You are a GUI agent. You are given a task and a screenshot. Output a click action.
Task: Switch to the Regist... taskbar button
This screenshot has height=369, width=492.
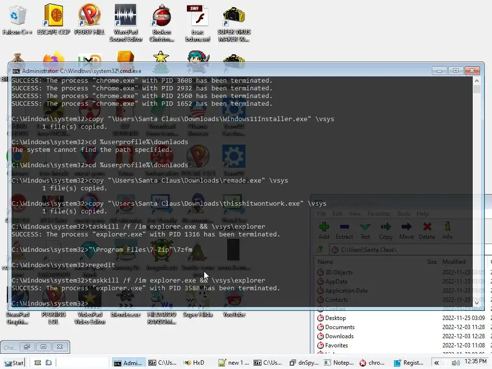point(409,363)
